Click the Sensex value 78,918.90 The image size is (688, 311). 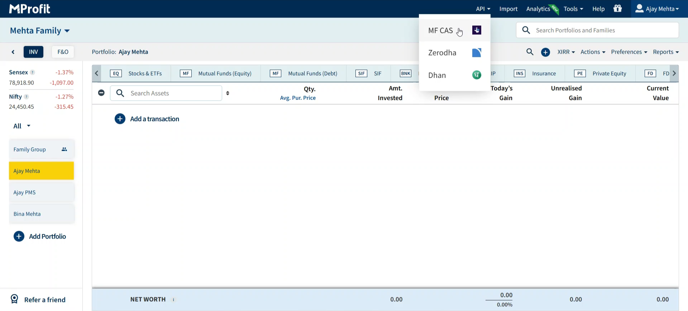point(21,83)
